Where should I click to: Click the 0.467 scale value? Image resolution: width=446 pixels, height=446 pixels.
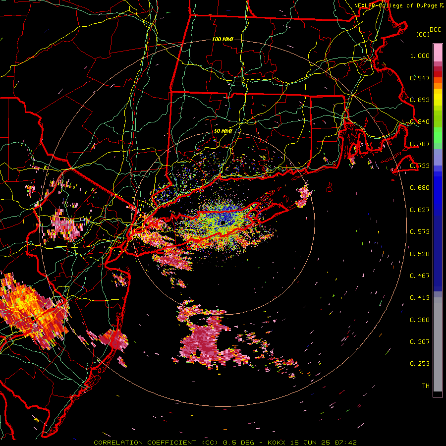pyautogui.click(x=420, y=276)
